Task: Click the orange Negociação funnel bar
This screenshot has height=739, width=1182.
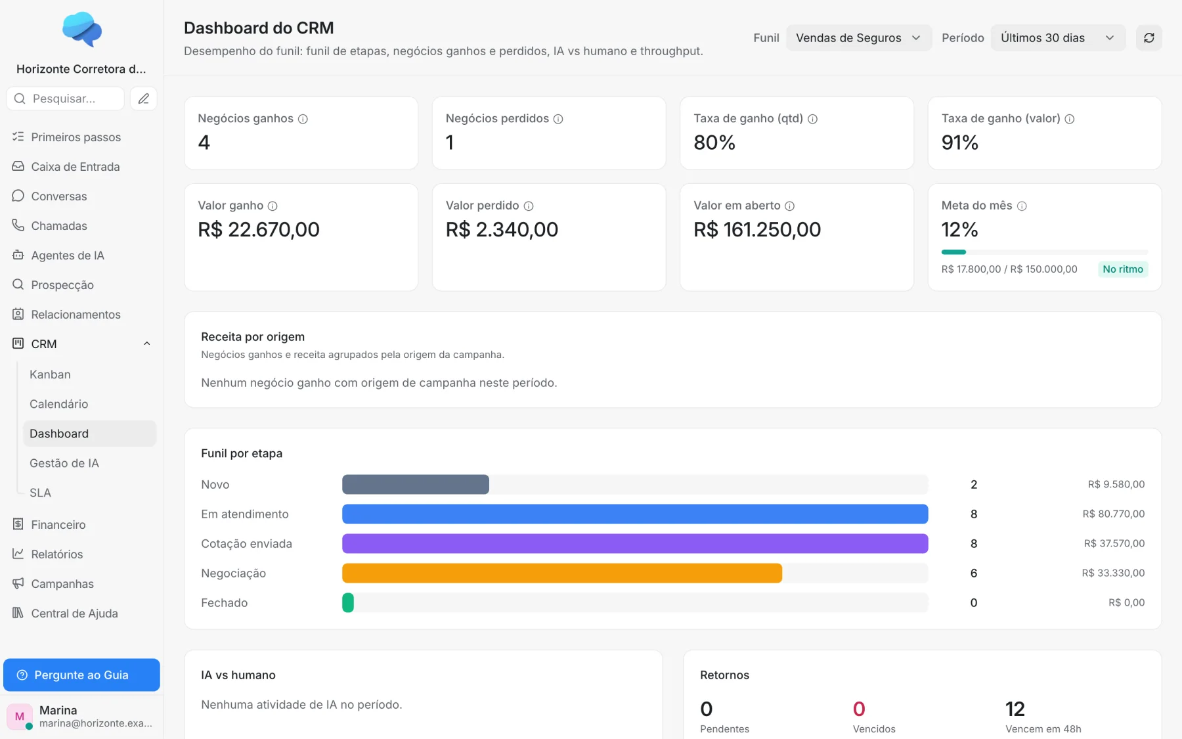Action: click(562, 573)
